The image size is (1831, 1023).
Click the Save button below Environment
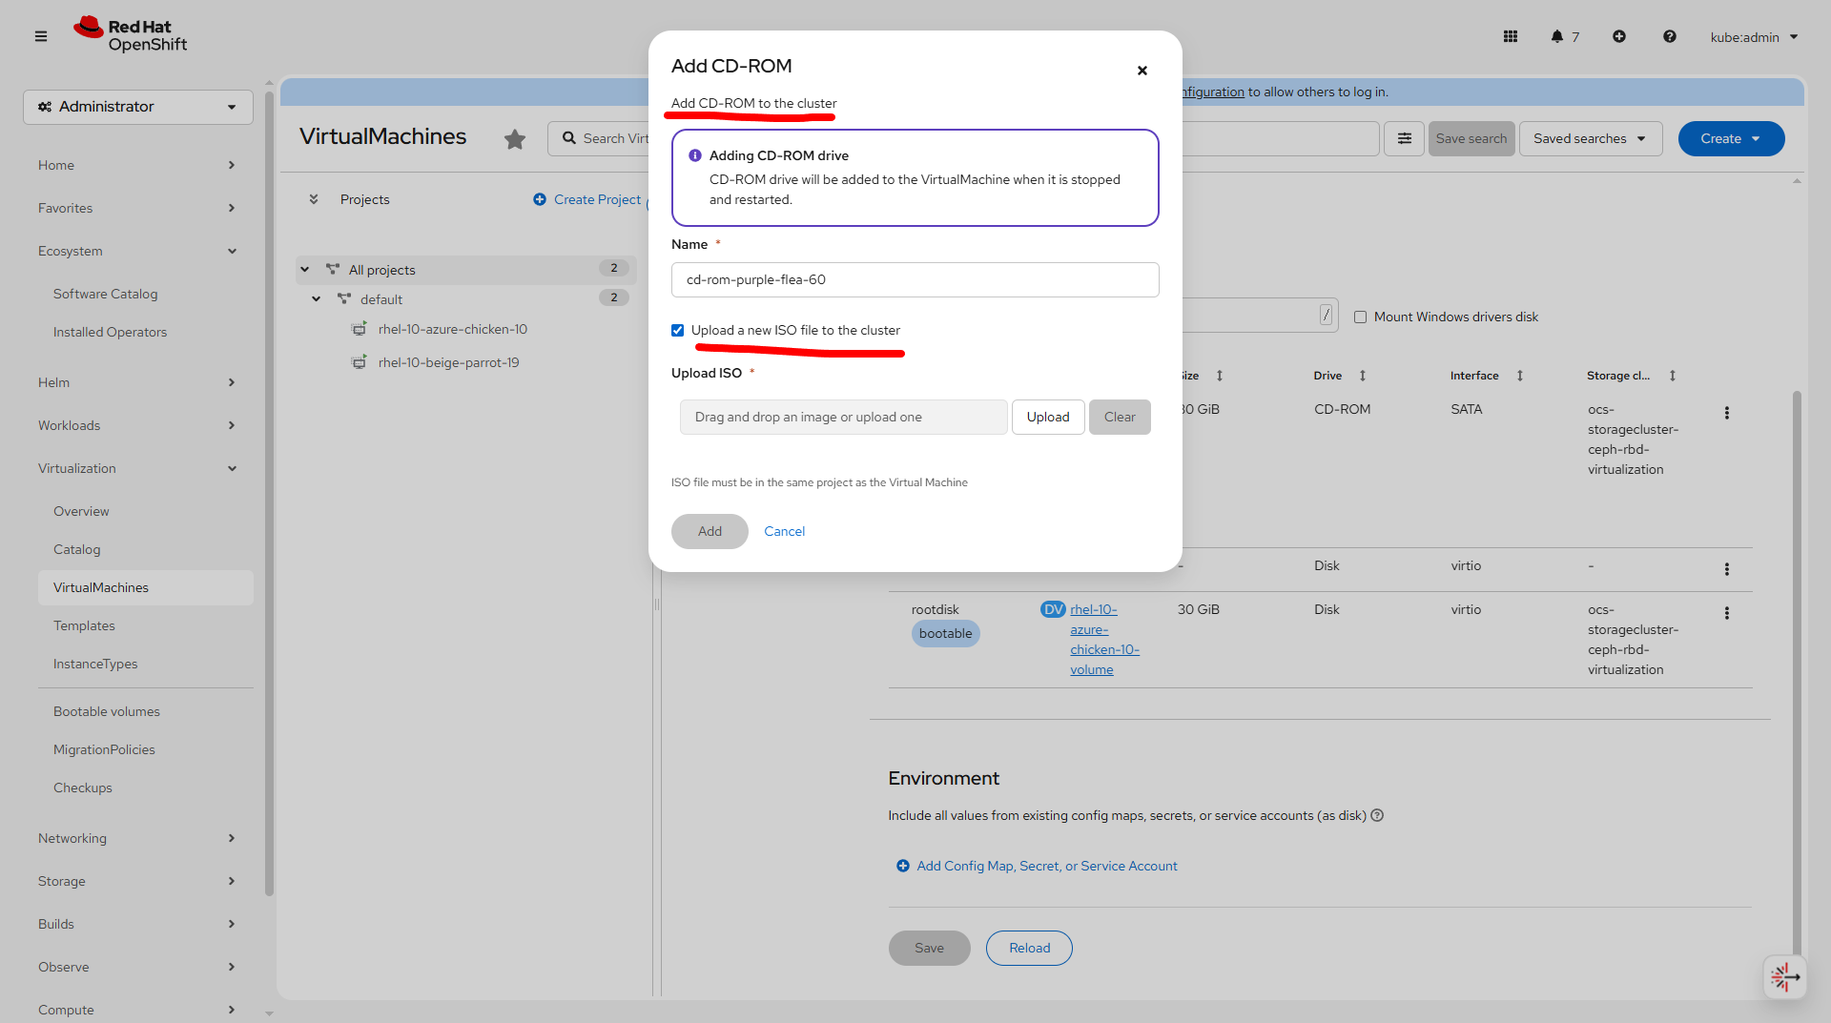click(929, 949)
